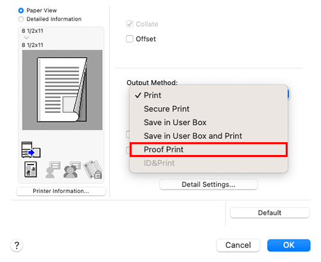The height and width of the screenshot is (262, 321).
Task: Click the document layout page icon
Action: tap(31, 170)
